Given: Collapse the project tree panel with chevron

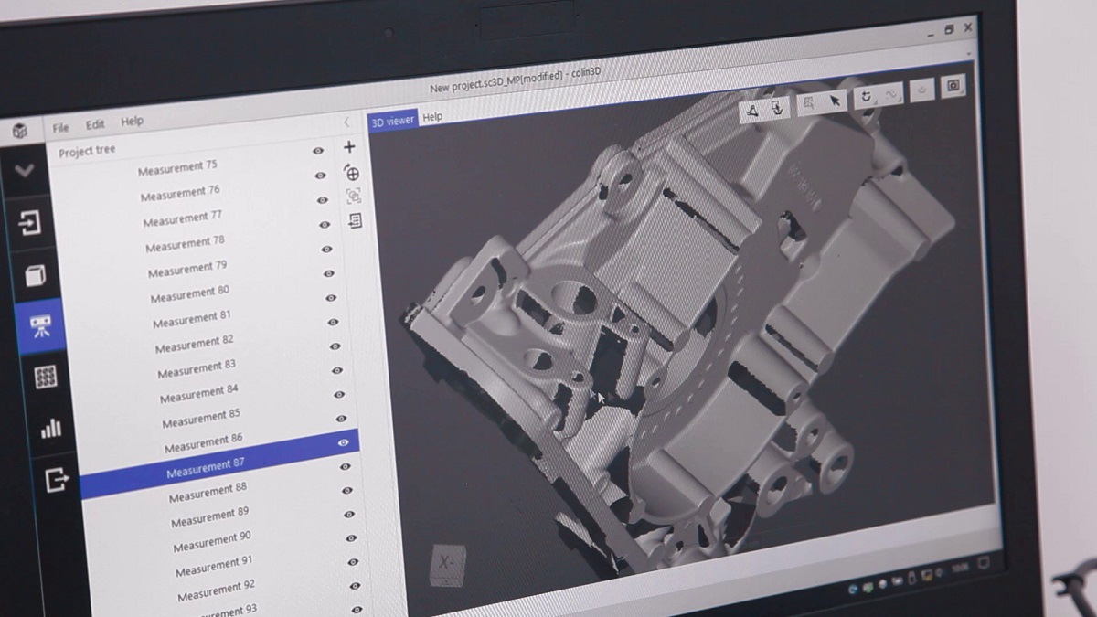Looking at the screenshot, I should (x=346, y=122).
